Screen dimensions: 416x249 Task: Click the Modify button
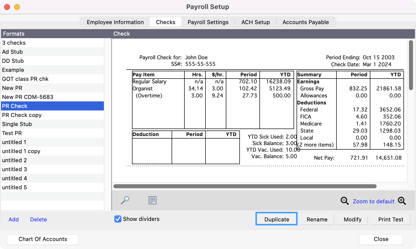pyautogui.click(x=352, y=219)
